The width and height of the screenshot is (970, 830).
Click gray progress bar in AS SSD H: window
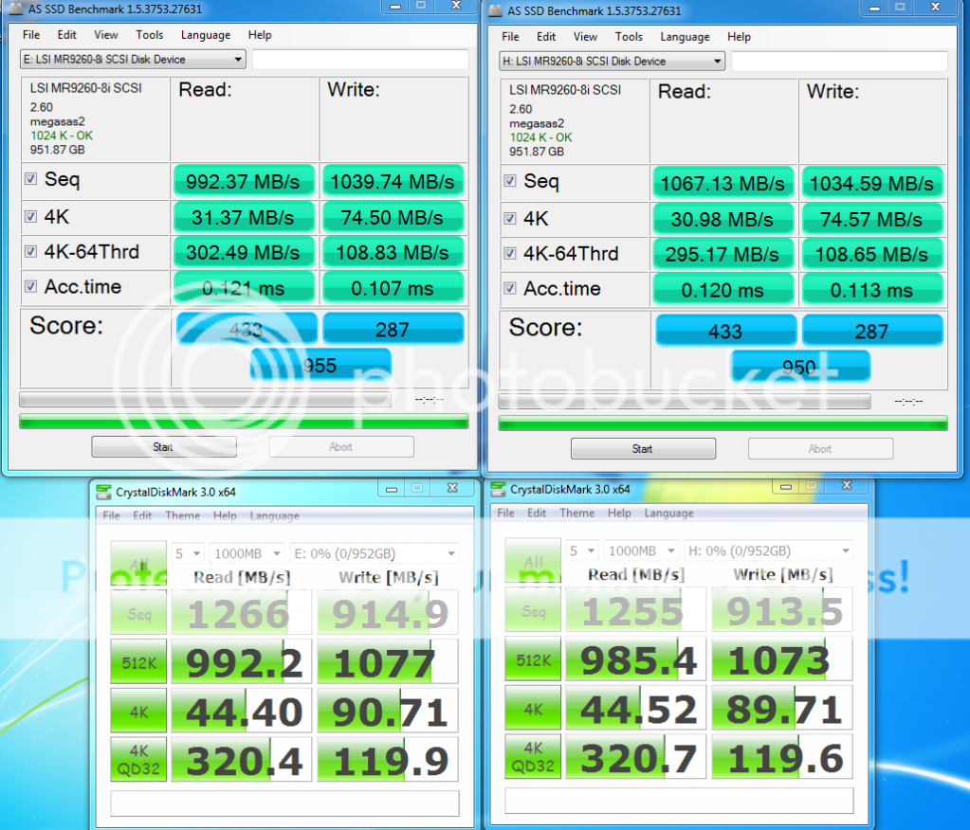point(685,402)
